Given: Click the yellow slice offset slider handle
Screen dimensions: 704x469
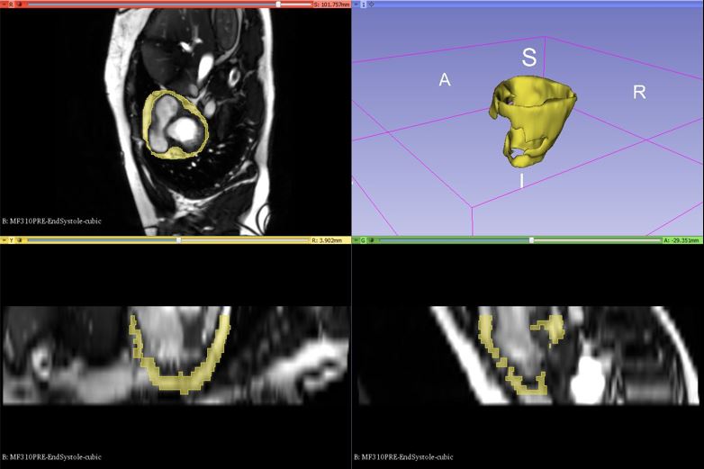Looking at the screenshot, I should 178,240.
